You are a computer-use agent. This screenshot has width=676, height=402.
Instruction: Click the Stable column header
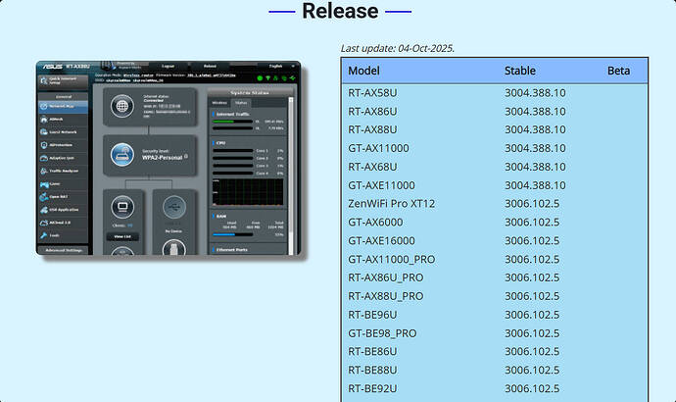tap(519, 71)
